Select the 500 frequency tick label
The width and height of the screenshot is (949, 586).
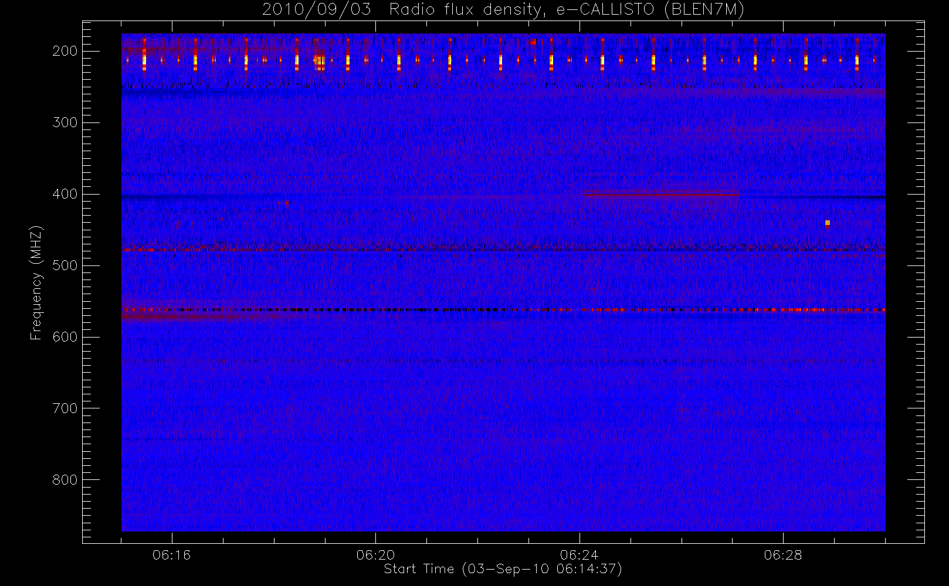(x=65, y=265)
